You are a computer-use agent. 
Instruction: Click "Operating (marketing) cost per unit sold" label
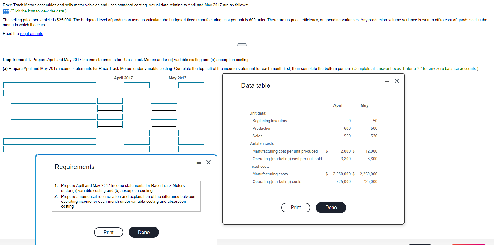287,159
